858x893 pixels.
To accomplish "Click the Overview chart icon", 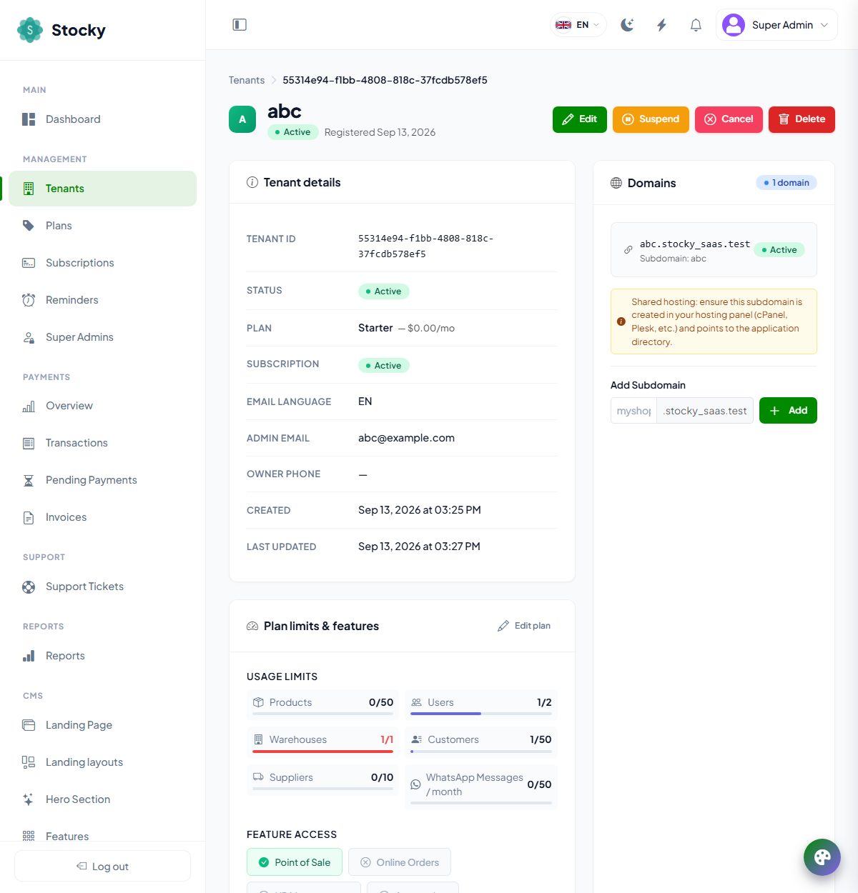I will (x=29, y=406).
